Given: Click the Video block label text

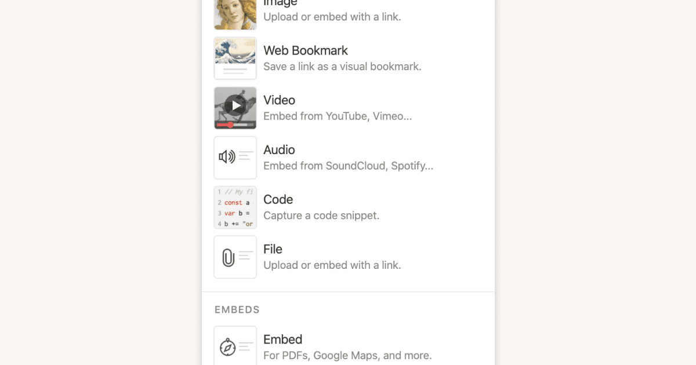Looking at the screenshot, I should pos(279,100).
